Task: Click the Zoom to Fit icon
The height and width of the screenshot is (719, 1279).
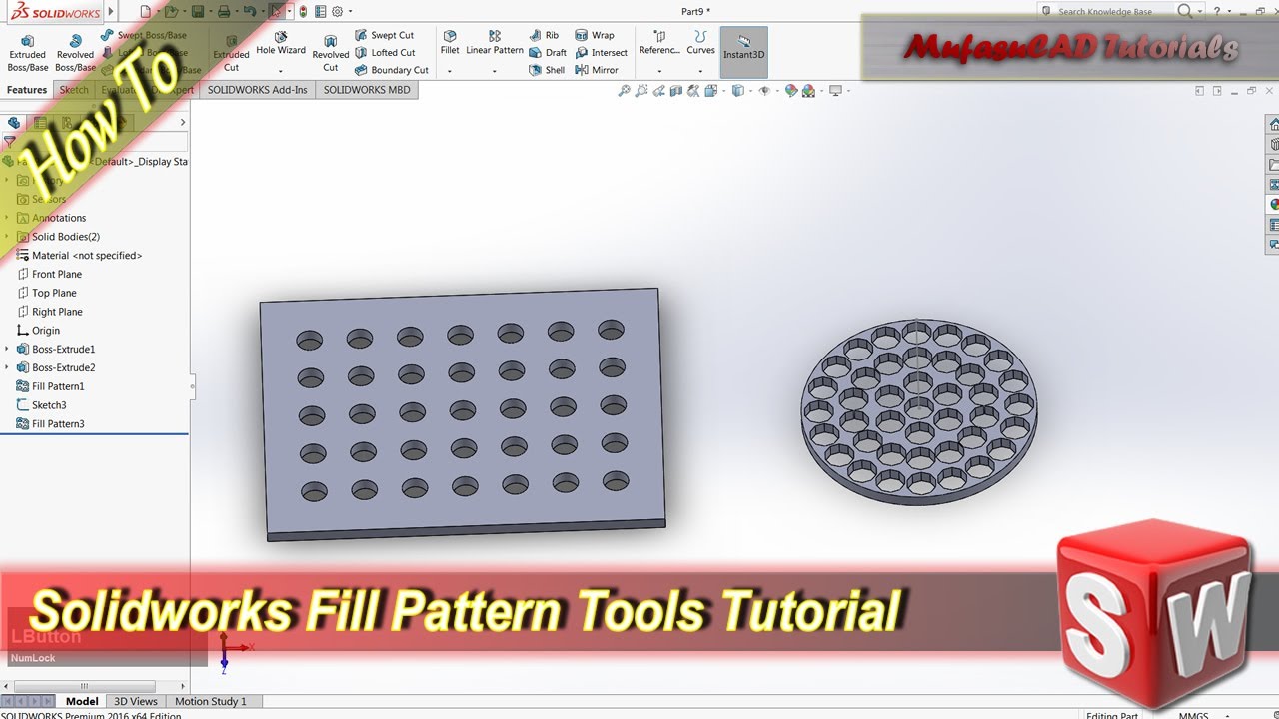Action: pyautogui.click(x=625, y=91)
